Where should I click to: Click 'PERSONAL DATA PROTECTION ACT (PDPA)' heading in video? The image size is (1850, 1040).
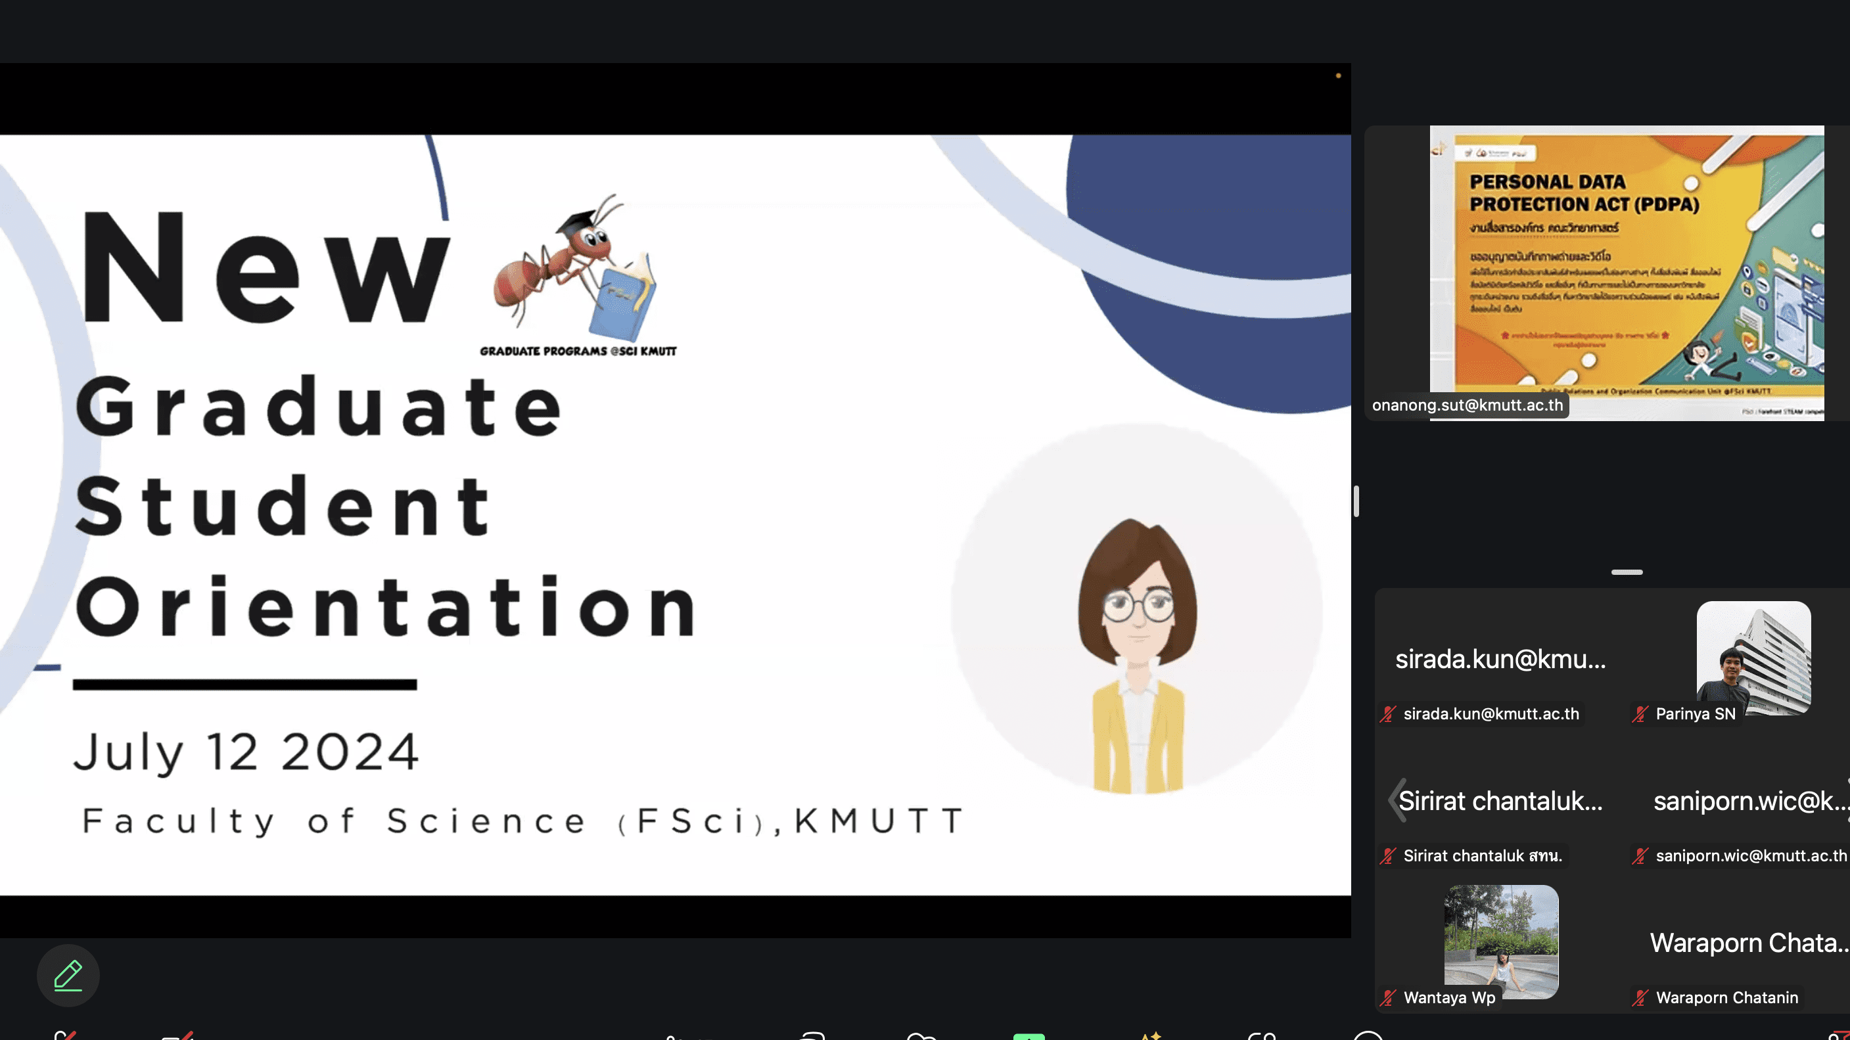click(x=1584, y=193)
